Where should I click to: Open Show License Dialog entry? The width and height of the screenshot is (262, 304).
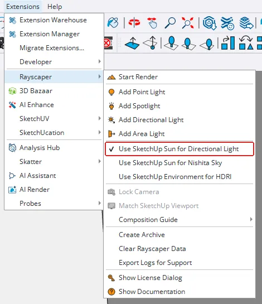(179, 278)
